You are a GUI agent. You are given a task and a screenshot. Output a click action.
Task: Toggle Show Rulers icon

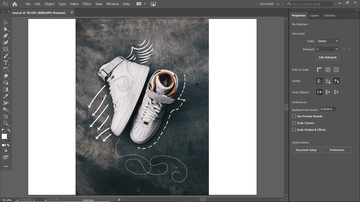319,69
